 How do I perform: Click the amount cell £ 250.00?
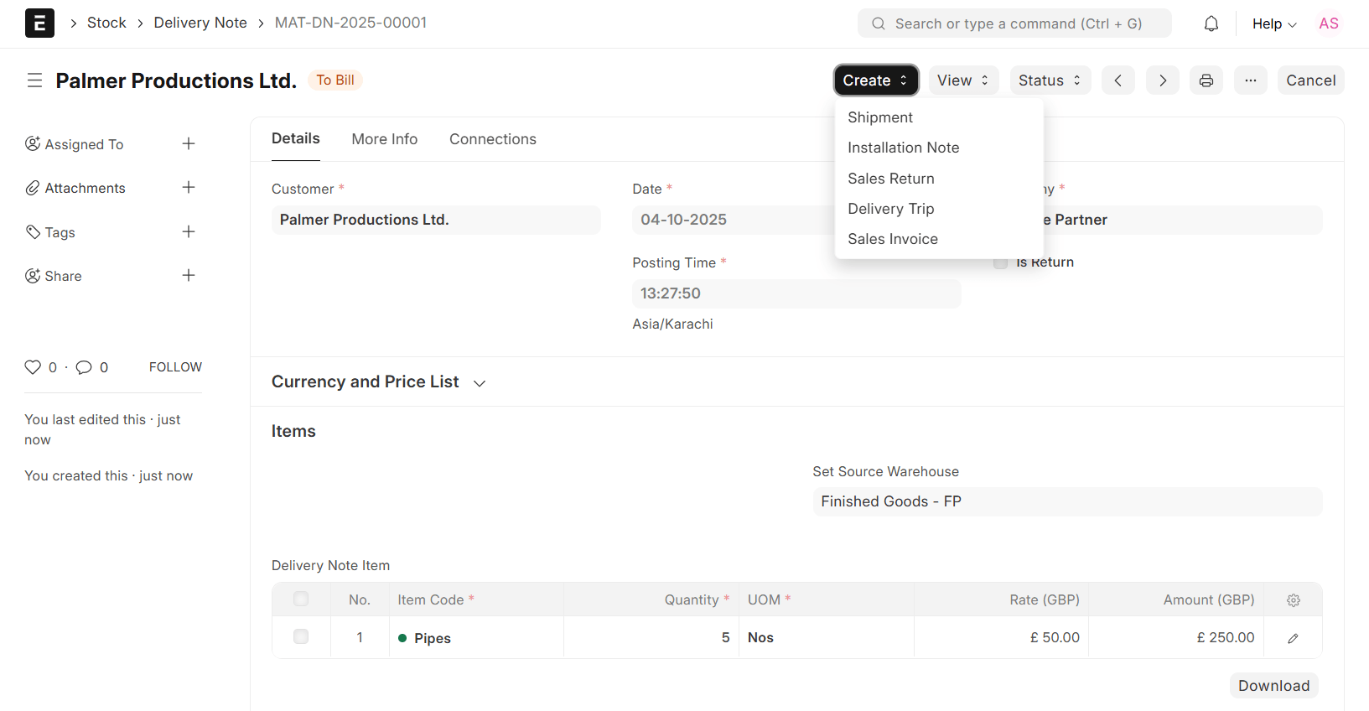point(1176,638)
